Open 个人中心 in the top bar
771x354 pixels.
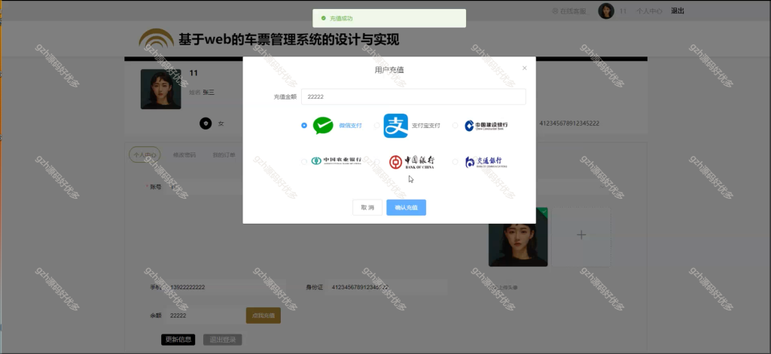649,11
